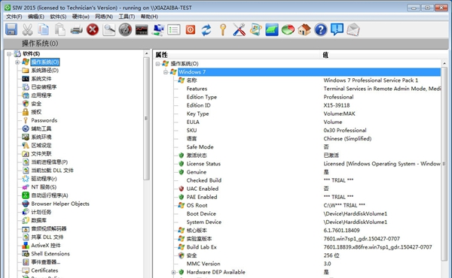Image resolution: width=452 pixels, height=278 pixels.
Task: Select NT 服务(S) in the tree
Action: click(44, 187)
